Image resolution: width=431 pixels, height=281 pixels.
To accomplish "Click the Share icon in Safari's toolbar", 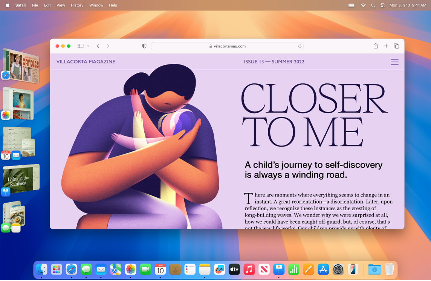I will tap(376, 46).
